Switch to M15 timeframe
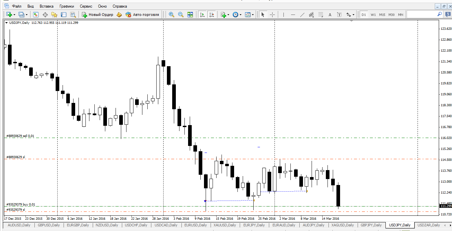Screen dimensions: 452x231 [x=382, y=15]
